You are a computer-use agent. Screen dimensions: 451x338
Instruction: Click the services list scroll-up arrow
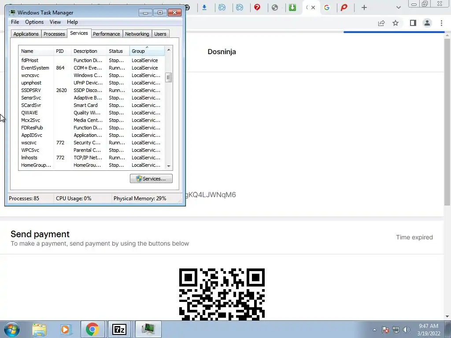[x=169, y=50]
